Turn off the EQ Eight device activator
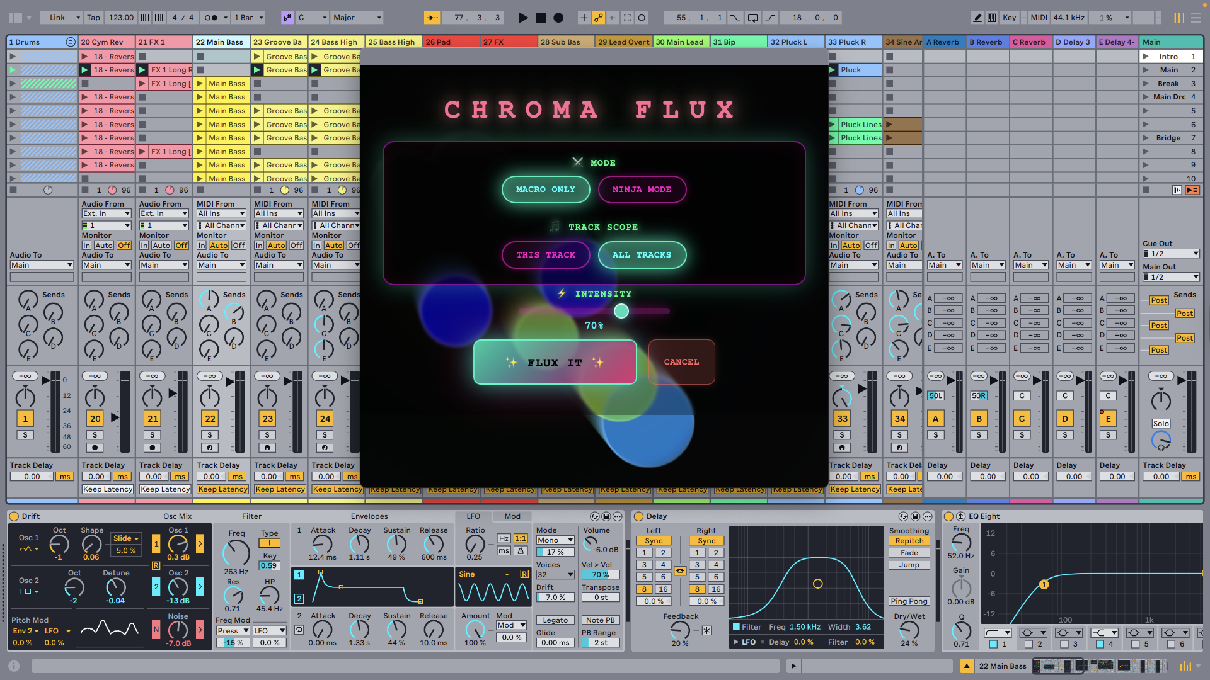 tap(948, 516)
